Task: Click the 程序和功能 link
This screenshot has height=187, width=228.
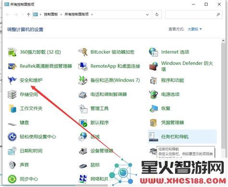Action: (173, 80)
